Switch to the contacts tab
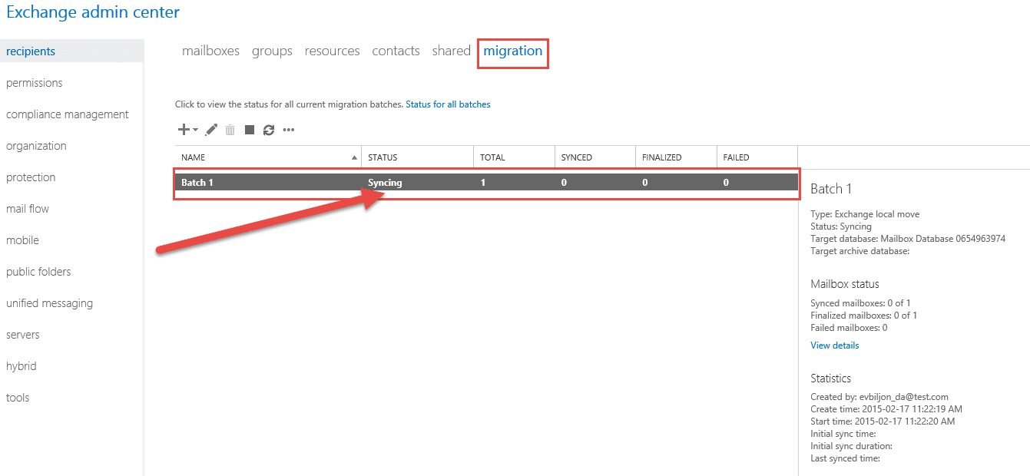This screenshot has width=1030, height=476. 396,51
